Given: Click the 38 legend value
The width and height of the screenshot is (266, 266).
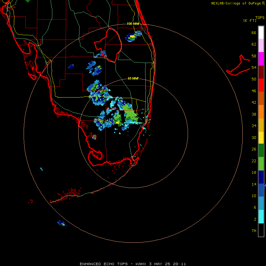Looking at the screenshot, I should 254,114.
